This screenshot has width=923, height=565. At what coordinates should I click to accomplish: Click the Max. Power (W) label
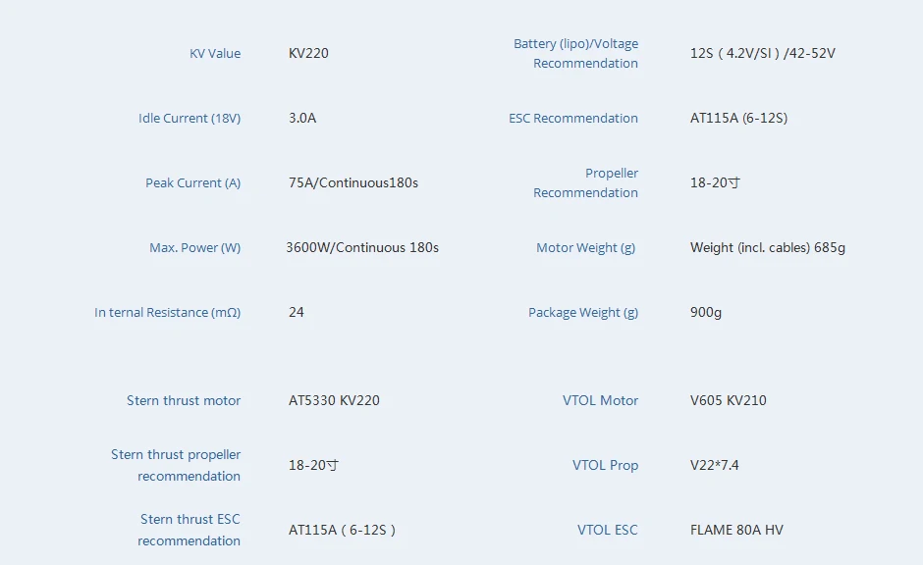click(194, 247)
